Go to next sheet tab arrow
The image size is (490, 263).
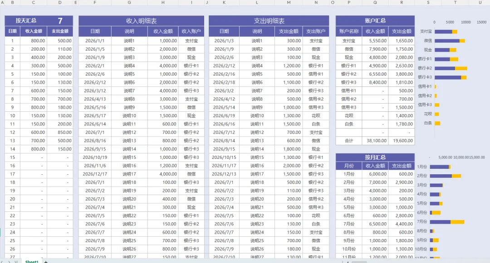[x=9, y=262]
